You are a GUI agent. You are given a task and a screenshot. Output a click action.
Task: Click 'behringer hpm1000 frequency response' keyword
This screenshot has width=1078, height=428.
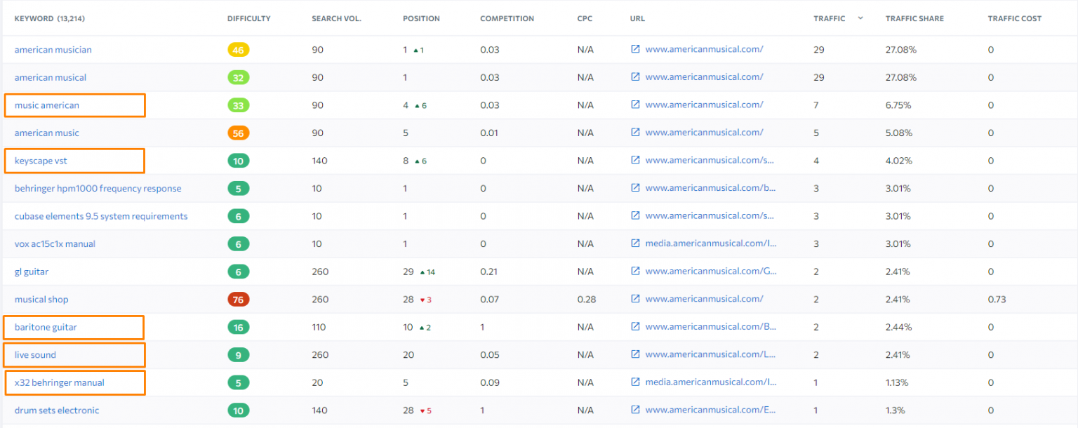98,188
